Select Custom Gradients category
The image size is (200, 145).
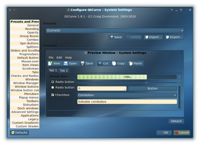[x=24, y=123]
